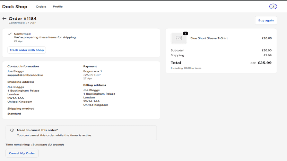Click the Total amount £25.99
This screenshot has height=161, width=287.
coord(265,63)
